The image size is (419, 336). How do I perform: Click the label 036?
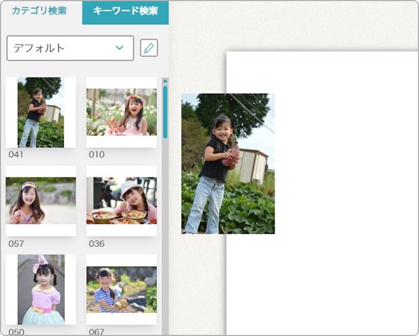click(96, 243)
